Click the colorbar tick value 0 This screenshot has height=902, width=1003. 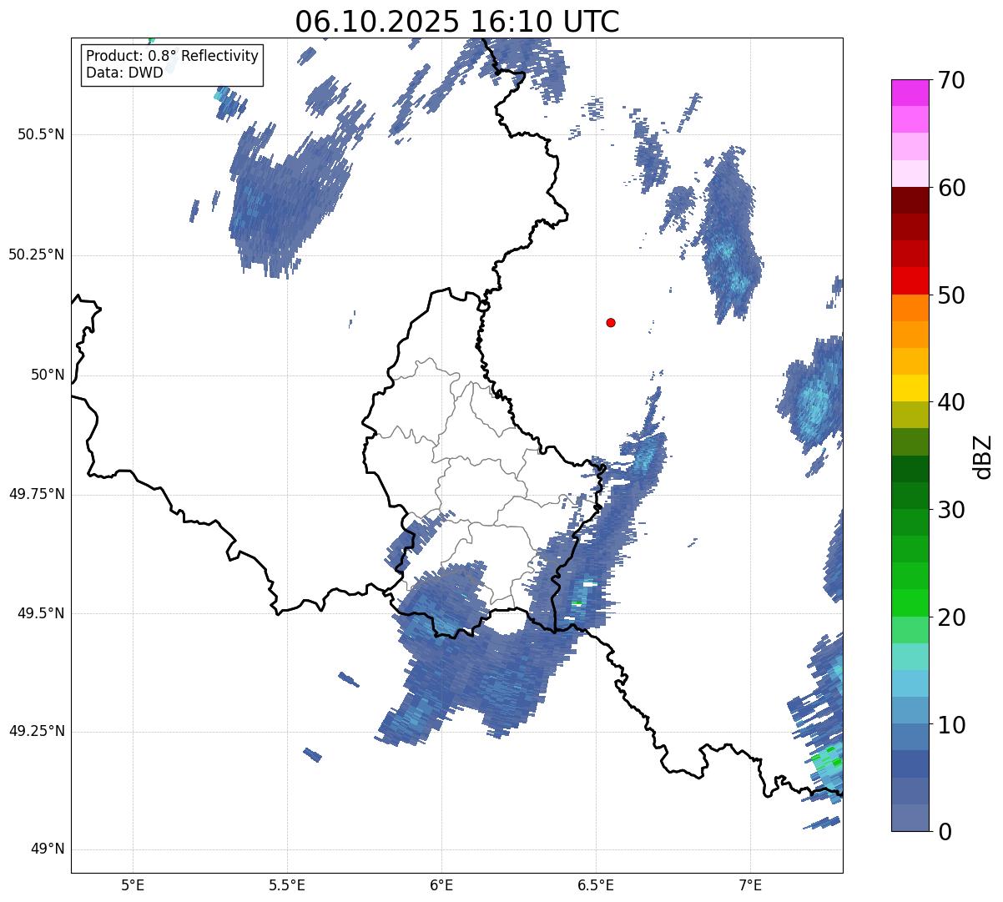point(945,832)
